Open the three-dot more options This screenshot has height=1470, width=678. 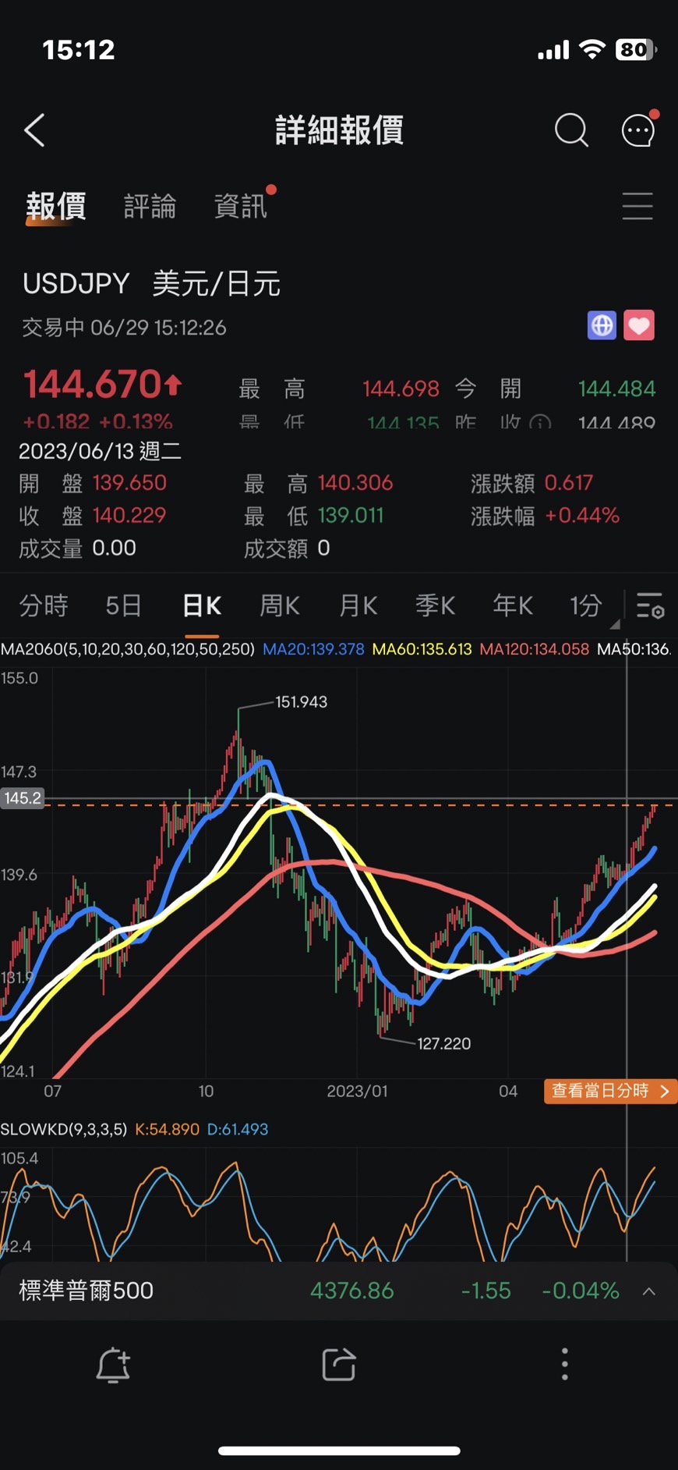[x=565, y=1365]
